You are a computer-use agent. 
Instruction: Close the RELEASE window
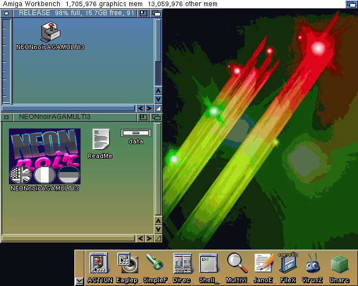[6, 13]
